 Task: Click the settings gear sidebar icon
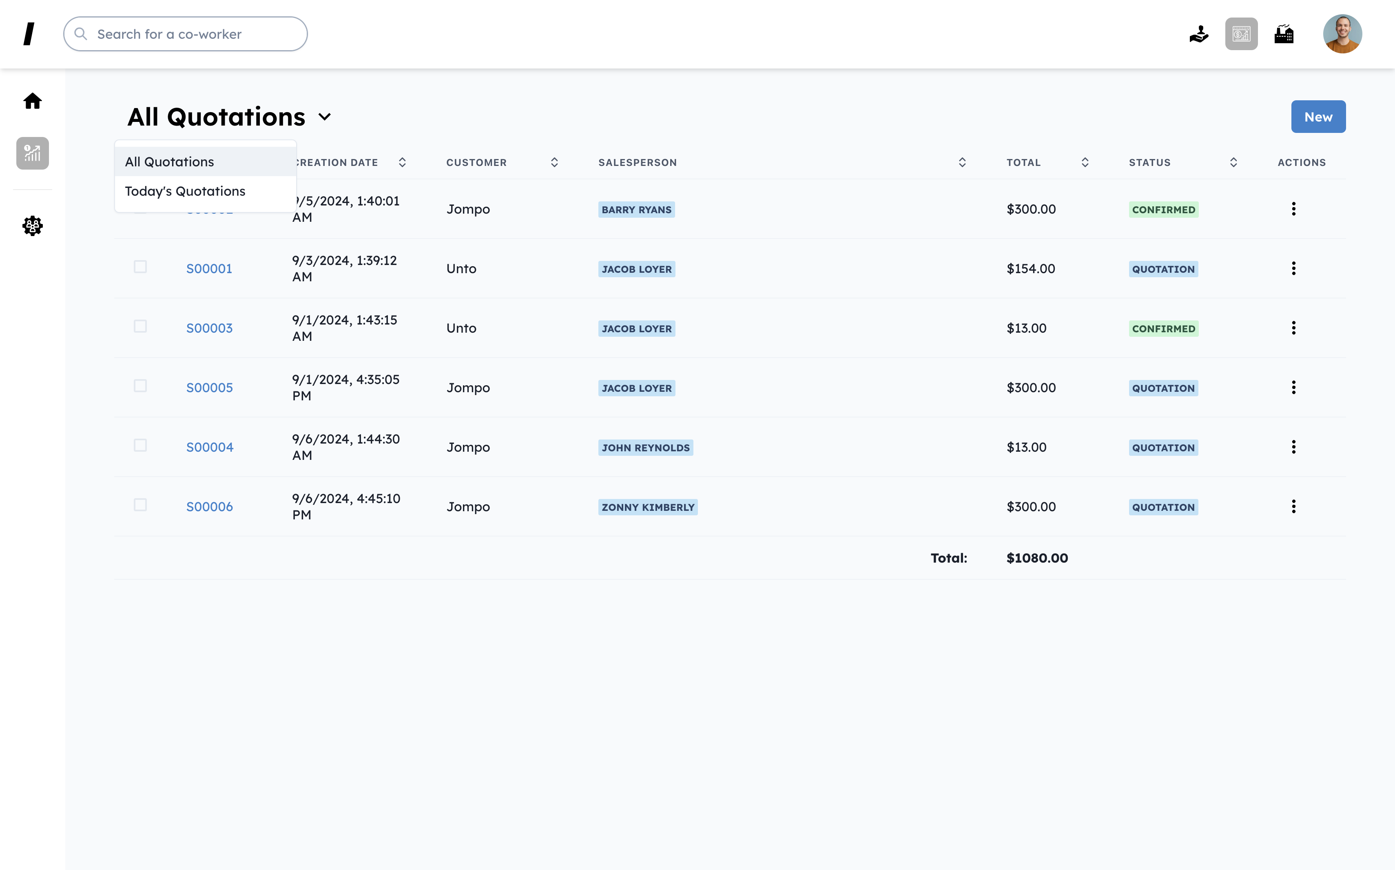tap(32, 225)
